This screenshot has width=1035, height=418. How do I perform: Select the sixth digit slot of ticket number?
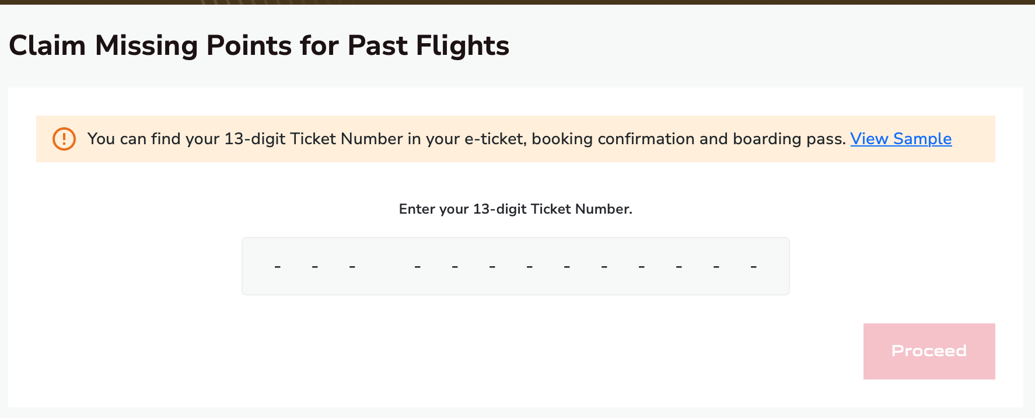point(492,267)
